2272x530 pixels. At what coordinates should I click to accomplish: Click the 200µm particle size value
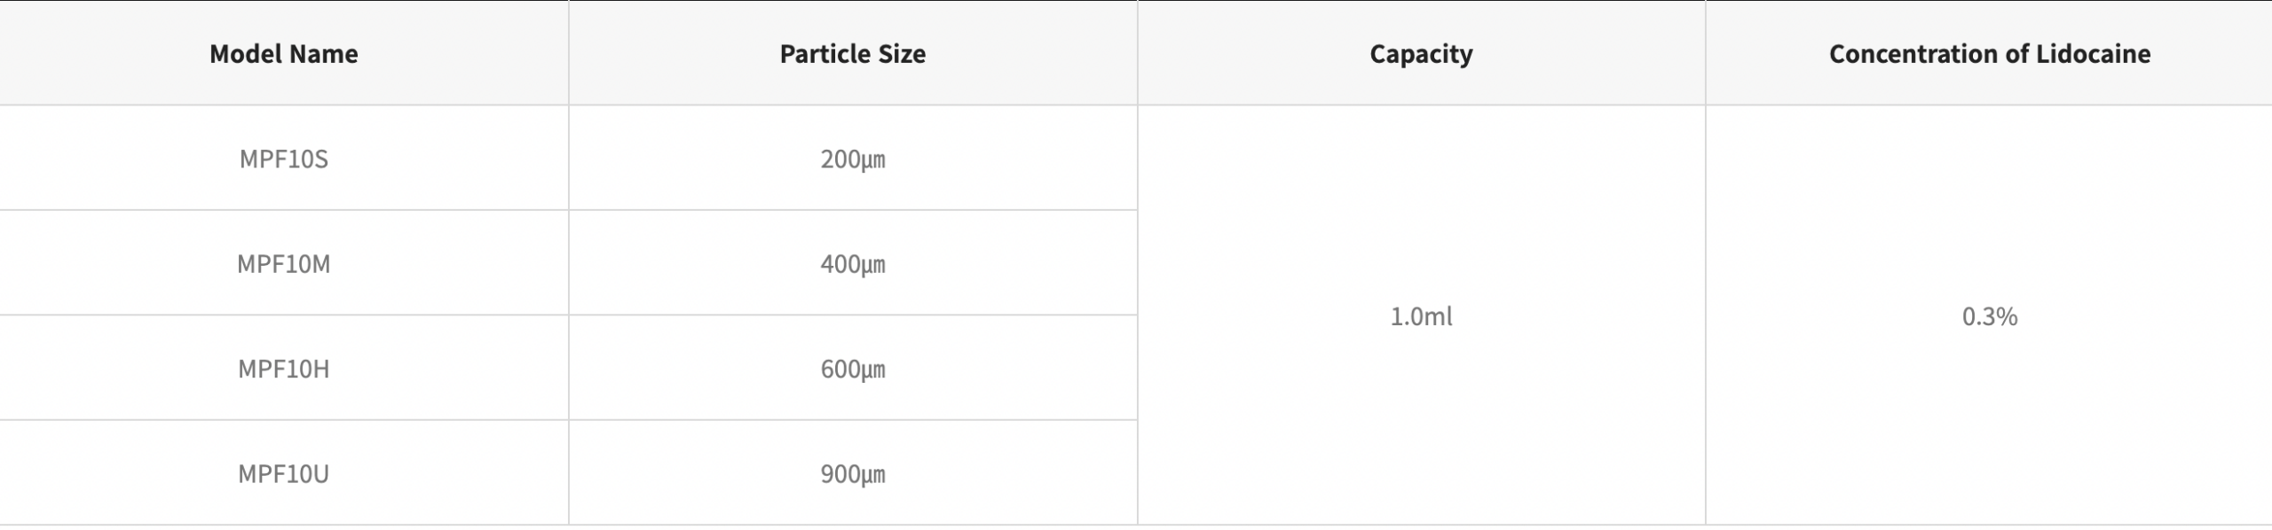[x=852, y=160]
